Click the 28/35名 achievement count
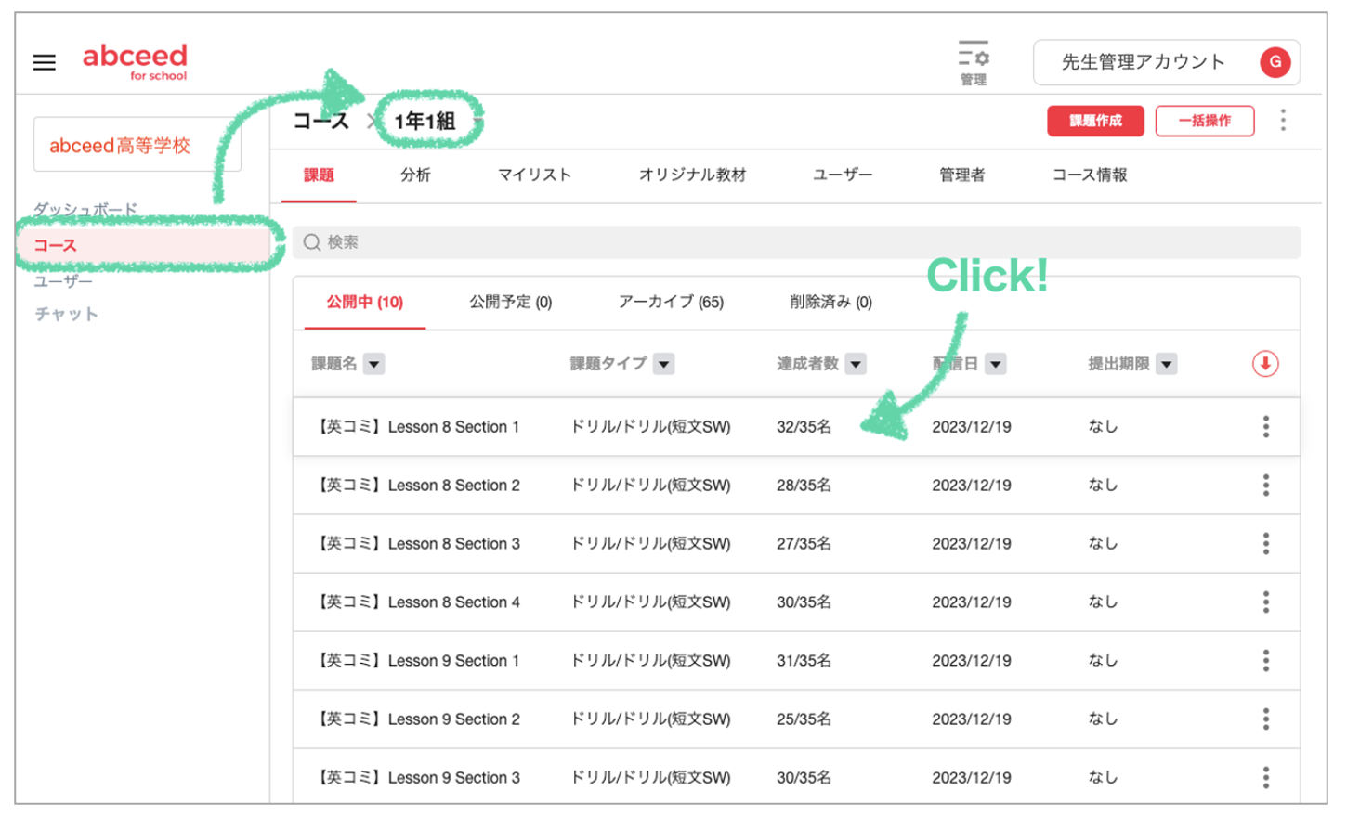 (804, 486)
